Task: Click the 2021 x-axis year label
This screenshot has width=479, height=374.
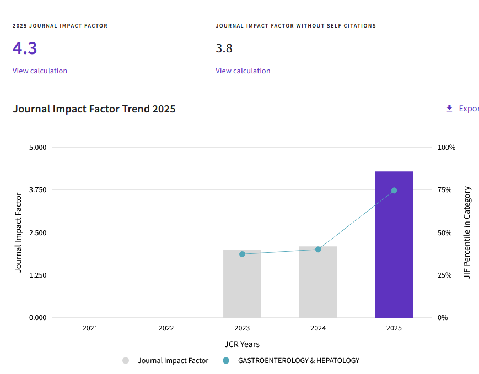Action: pyautogui.click(x=90, y=328)
